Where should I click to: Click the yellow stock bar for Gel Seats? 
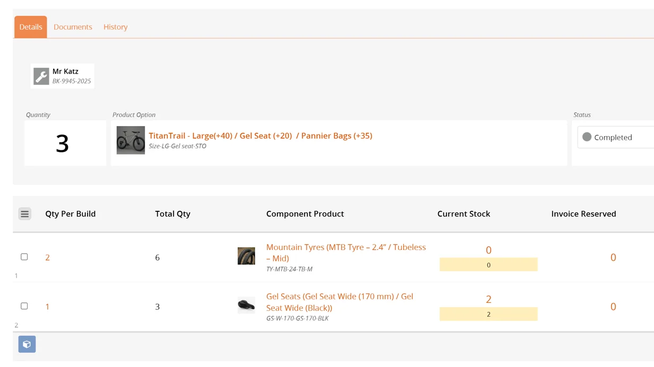(489, 314)
